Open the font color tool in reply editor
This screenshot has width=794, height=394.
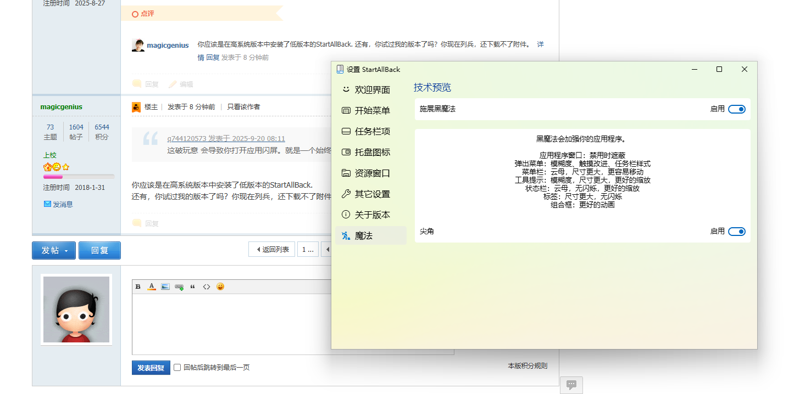pos(152,286)
